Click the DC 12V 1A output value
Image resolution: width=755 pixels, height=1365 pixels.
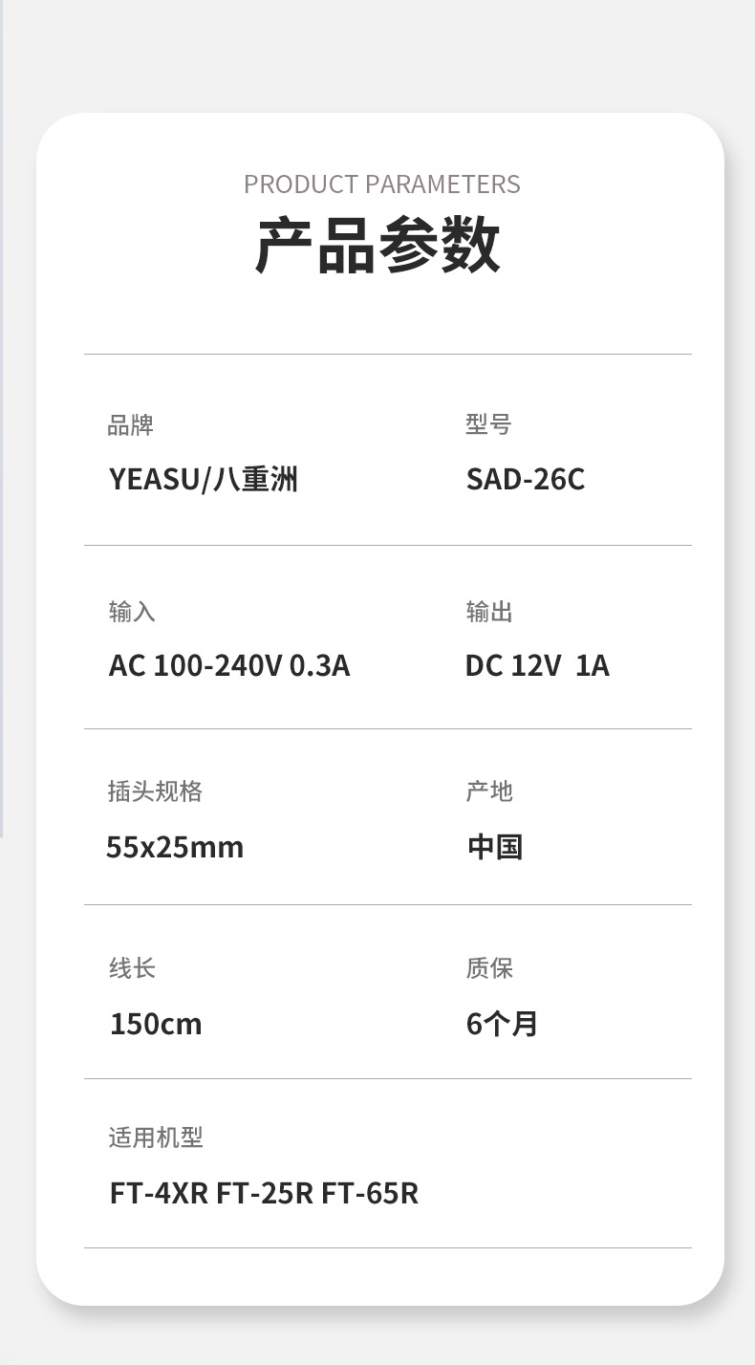536,665
